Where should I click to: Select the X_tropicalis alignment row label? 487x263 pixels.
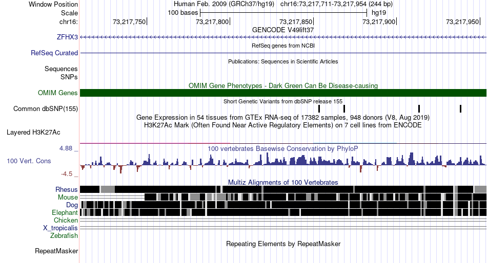[60, 228]
